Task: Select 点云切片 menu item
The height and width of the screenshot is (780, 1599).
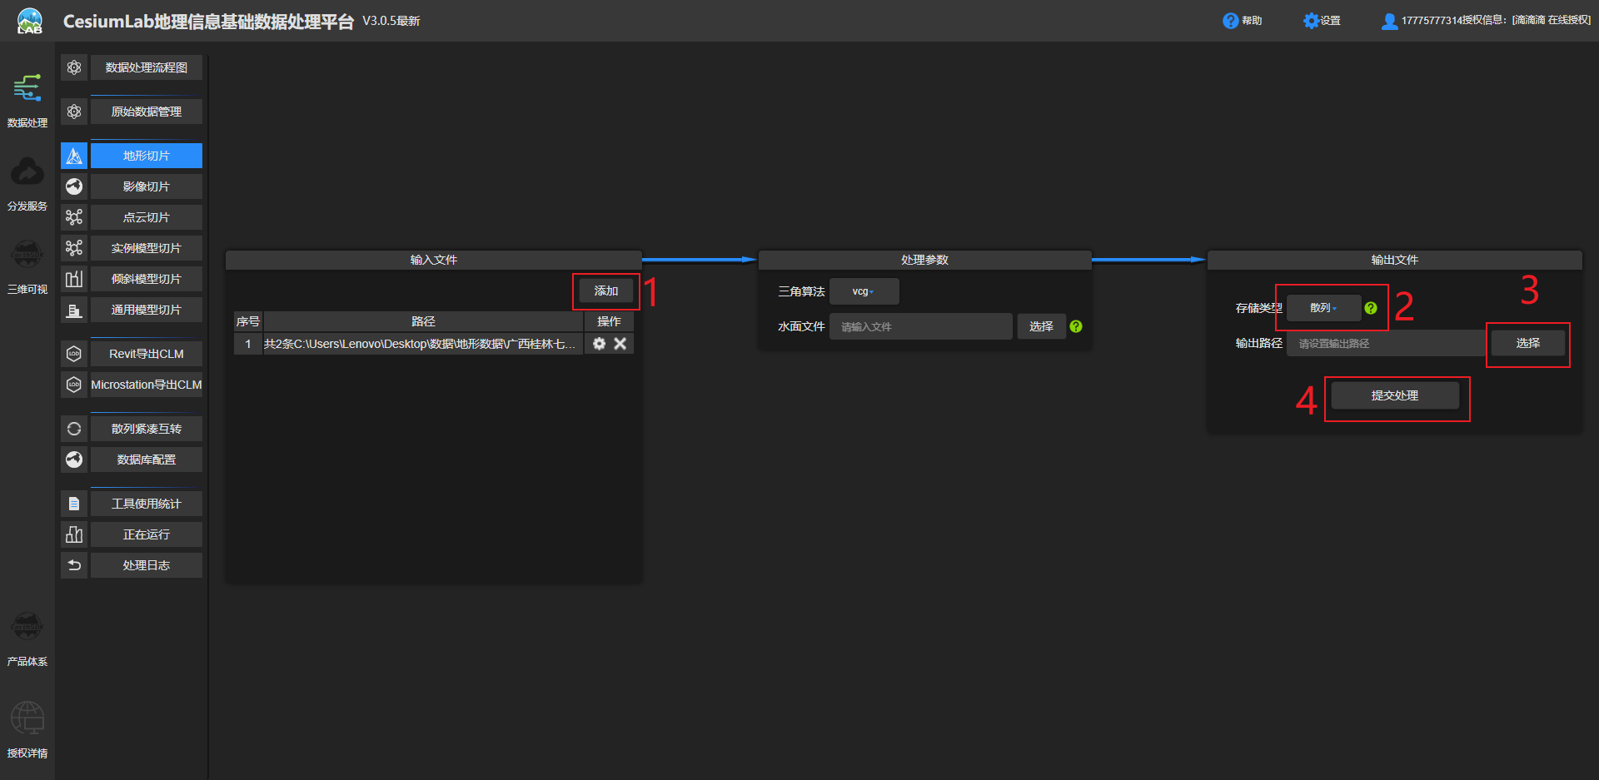Action: click(147, 217)
